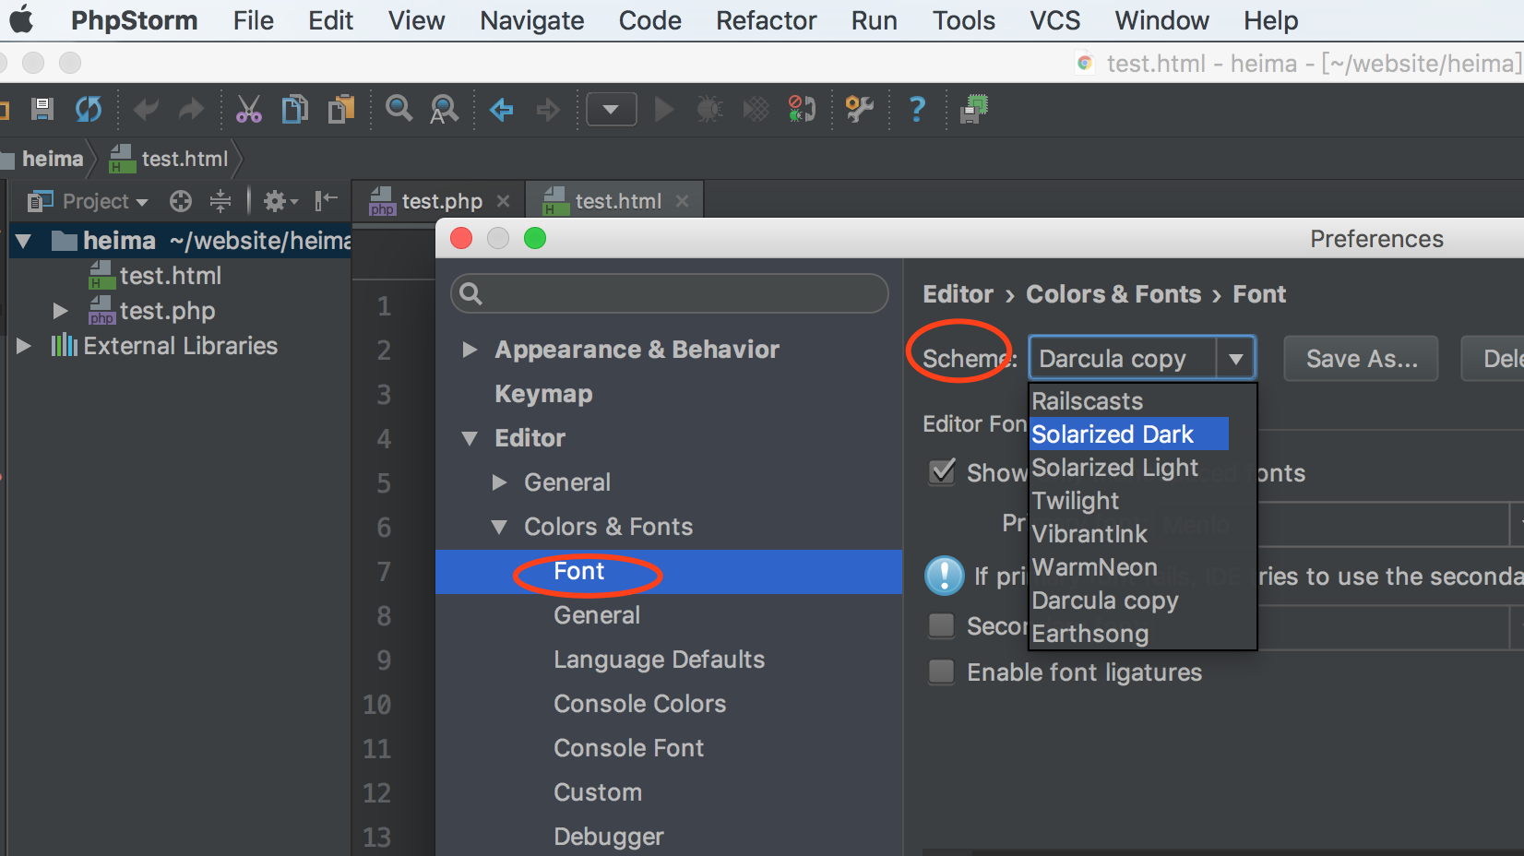Click the Run with Coverage icon

(x=756, y=110)
